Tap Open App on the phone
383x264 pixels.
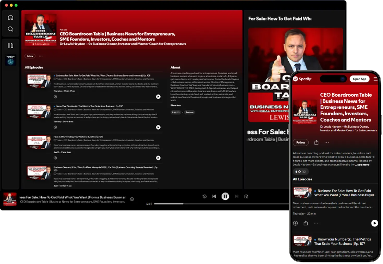[360, 79]
